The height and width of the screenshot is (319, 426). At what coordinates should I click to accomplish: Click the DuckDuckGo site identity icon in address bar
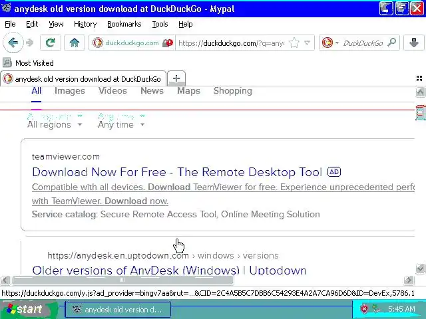coord(98,43)
